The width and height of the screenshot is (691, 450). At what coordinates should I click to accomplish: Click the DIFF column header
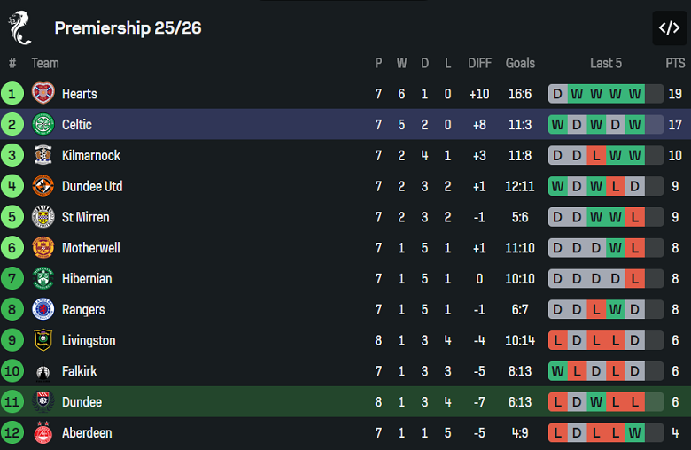pos(479,63)
